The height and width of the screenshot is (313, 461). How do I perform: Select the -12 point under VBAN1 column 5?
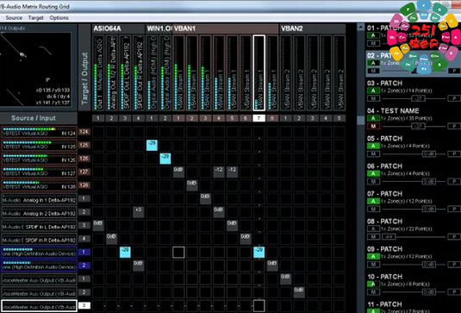(x=232, y=172)
